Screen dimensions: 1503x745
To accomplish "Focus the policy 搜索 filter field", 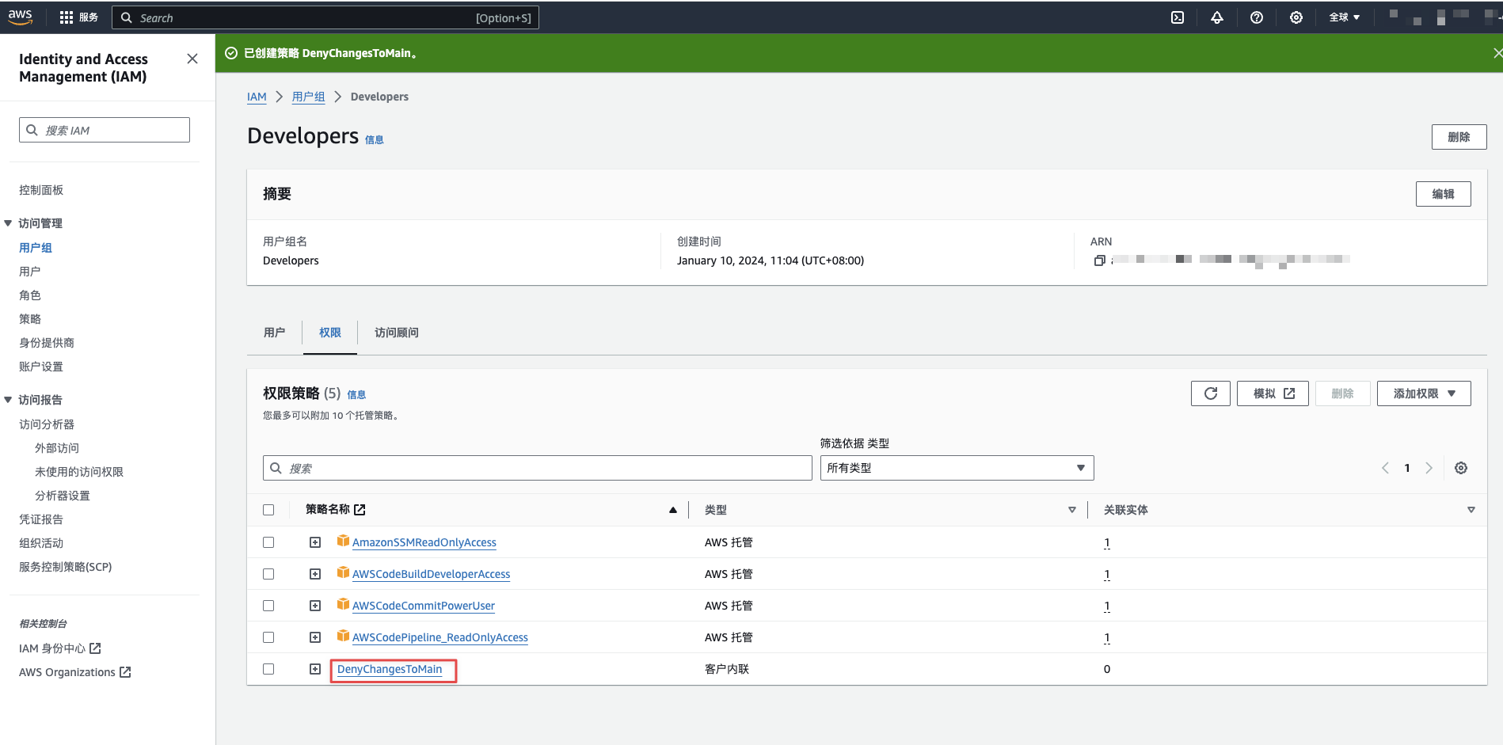I will 538,468.
